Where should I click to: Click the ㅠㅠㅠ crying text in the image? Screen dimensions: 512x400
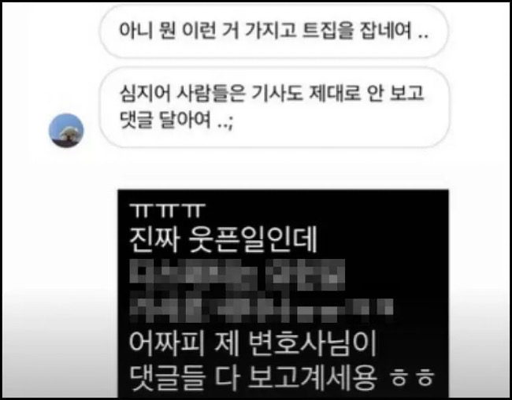click(167, 210)
